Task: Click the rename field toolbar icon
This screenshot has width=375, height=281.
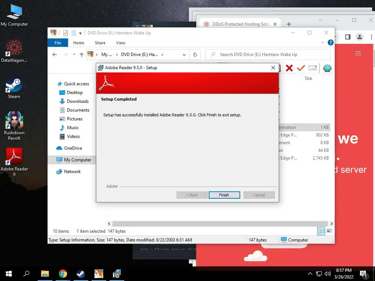Action: coord(313,68)
